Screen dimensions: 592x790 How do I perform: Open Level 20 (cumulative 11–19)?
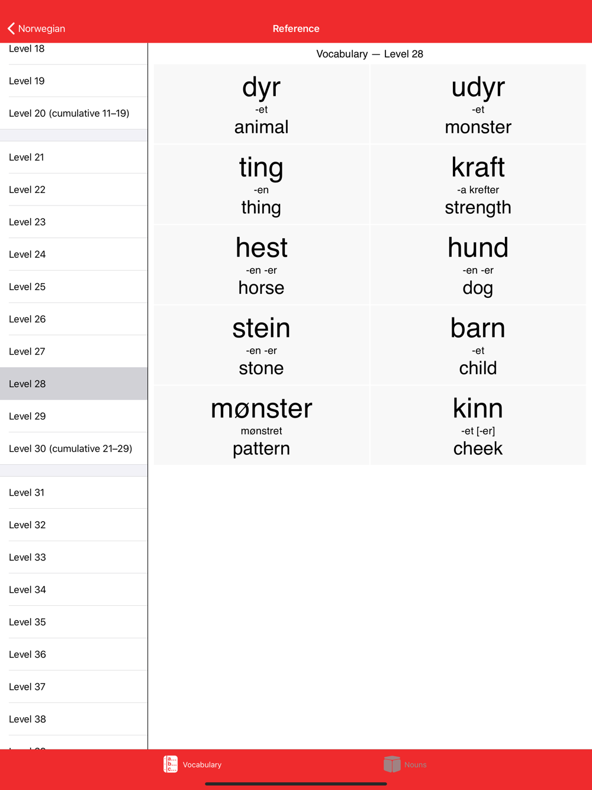point(74,113)
